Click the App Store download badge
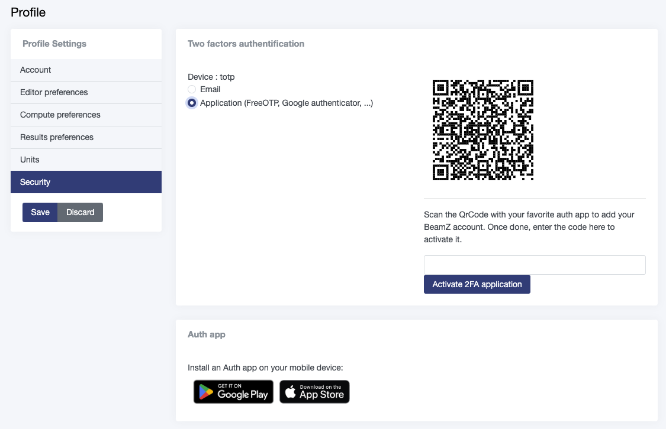This screenshot has width=666, height=429. [314, 392]
